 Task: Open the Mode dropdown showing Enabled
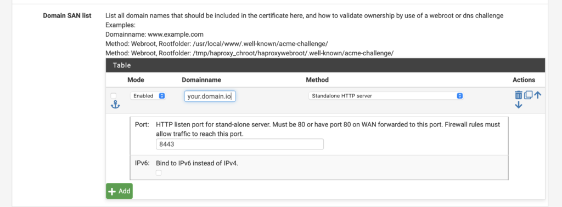point(148,96)
